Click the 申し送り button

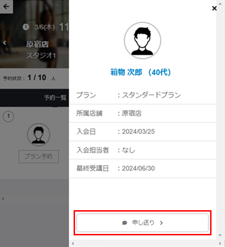[143, 223]
